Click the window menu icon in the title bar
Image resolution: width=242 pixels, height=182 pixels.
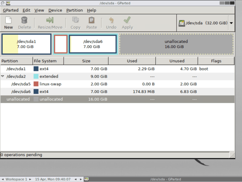click(x=3, y=3)
